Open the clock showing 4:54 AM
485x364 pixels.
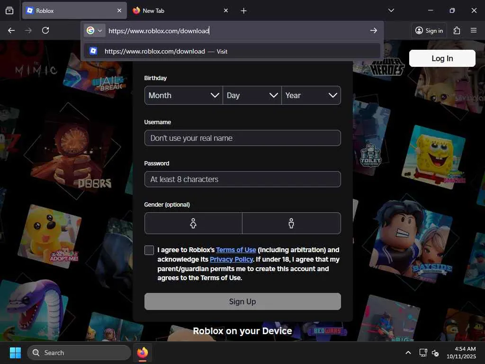tap(461, 353)
